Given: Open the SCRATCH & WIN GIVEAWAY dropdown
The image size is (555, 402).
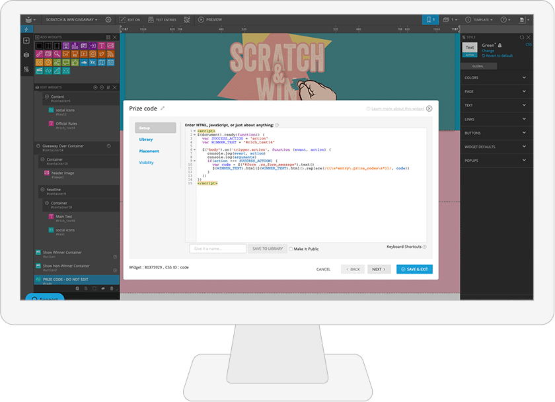Looking at the screenshot, I should click(x=71, y=20).
